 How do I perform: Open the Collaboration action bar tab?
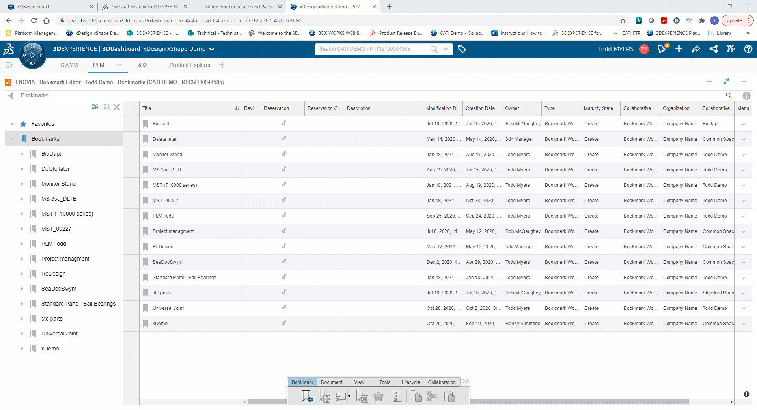tap(442, 382)
